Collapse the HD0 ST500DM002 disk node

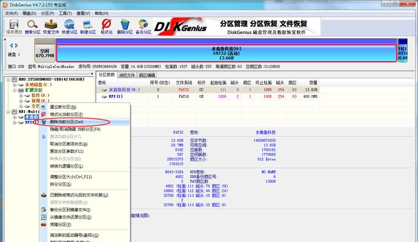pos(8,79)
